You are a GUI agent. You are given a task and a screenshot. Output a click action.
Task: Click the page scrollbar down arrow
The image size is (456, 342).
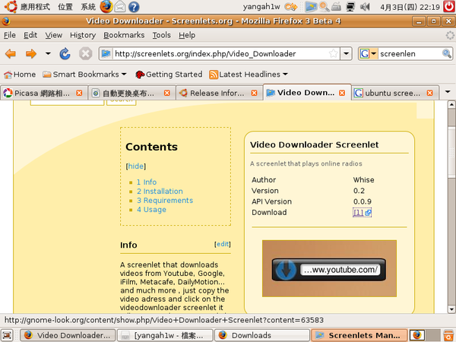click(451, 309)
